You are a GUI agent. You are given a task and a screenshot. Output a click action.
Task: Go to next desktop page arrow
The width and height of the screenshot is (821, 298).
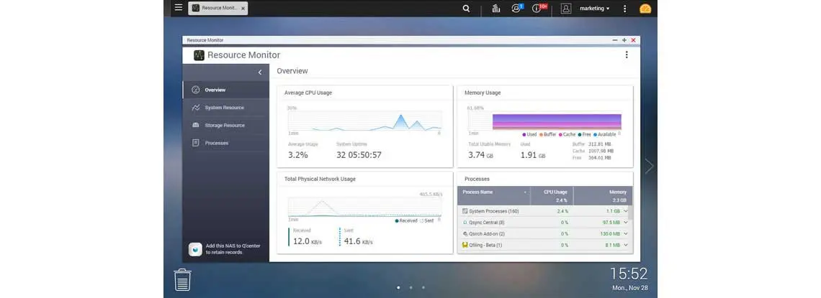coord(650,166)
